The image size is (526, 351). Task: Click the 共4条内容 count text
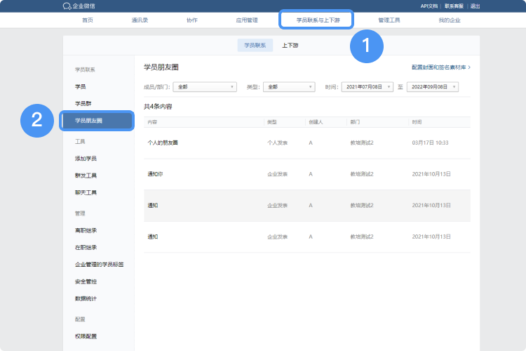[158, 107]
